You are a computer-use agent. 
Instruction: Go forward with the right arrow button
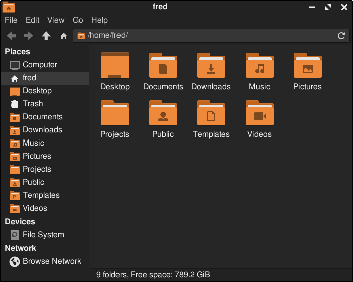28,36
